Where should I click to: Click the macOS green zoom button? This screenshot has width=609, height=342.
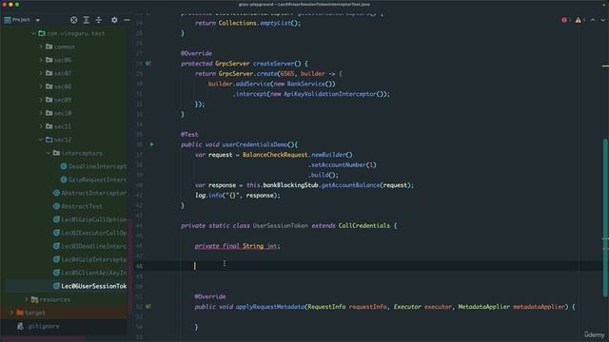(17, 4)
